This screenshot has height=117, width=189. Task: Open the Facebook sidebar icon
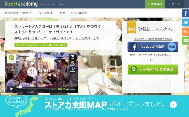[x=186, y=13]
